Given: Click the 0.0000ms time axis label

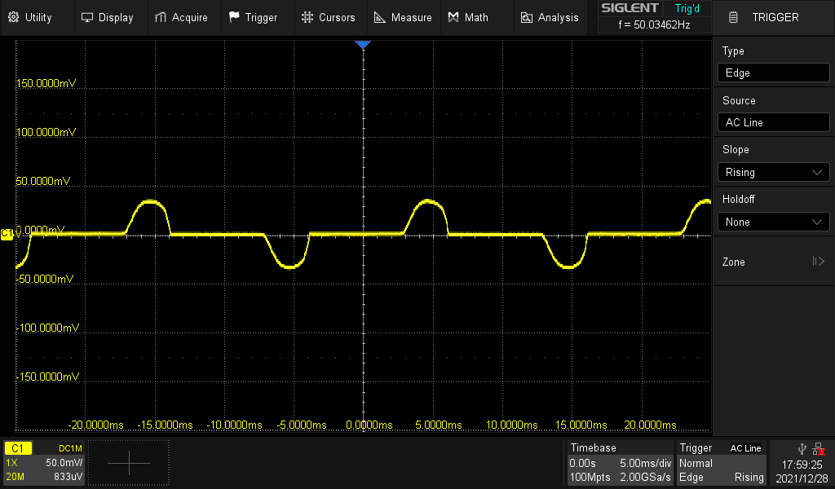Looking at the screenshot, I should click(x=369, y=425).
